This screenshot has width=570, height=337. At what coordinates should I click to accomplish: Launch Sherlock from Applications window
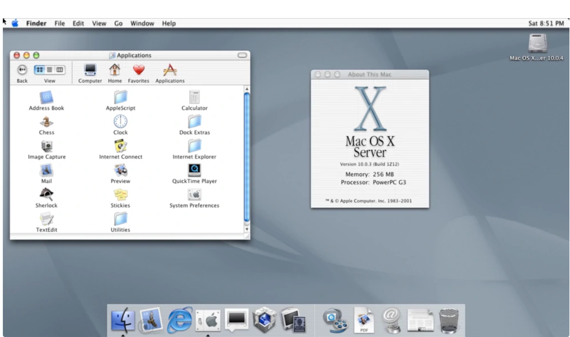click(46, 195)
